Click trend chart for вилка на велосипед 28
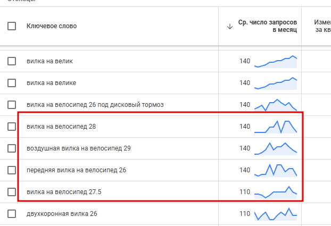 point(276,127)
